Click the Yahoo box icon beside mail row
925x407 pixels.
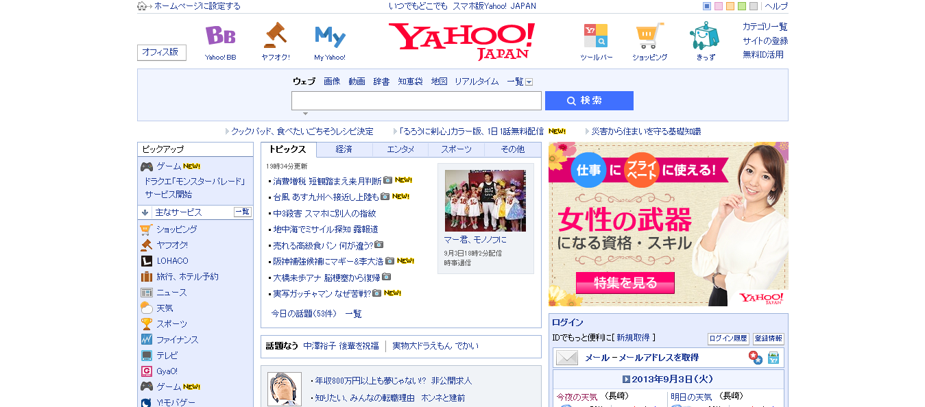coord(773,358)
